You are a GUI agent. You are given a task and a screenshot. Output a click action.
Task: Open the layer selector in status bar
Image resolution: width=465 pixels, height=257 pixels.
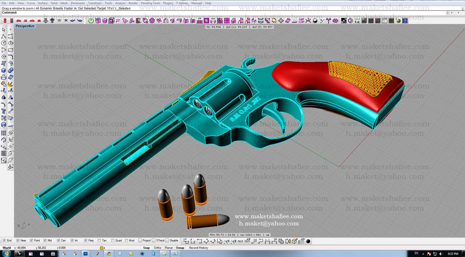point(102,248)
